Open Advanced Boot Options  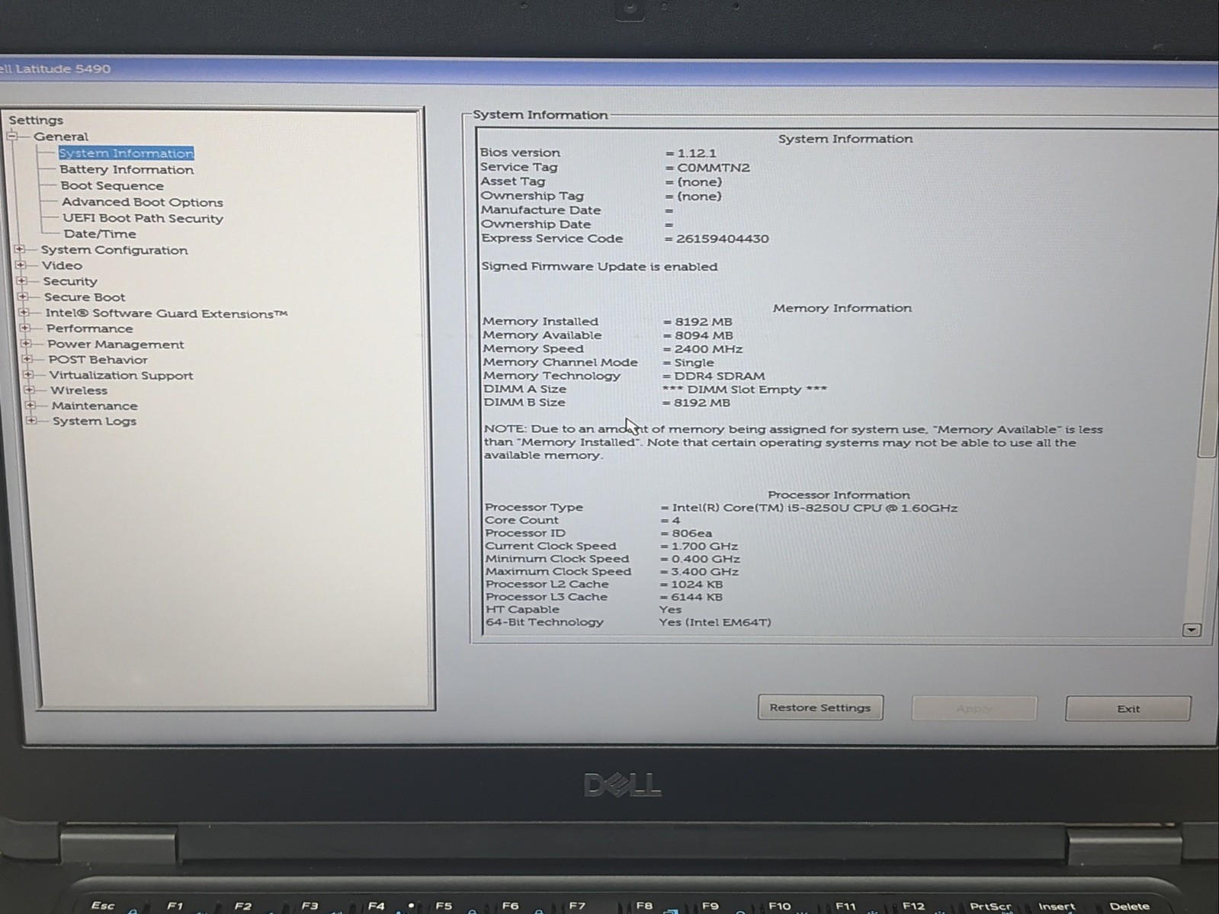143,202
